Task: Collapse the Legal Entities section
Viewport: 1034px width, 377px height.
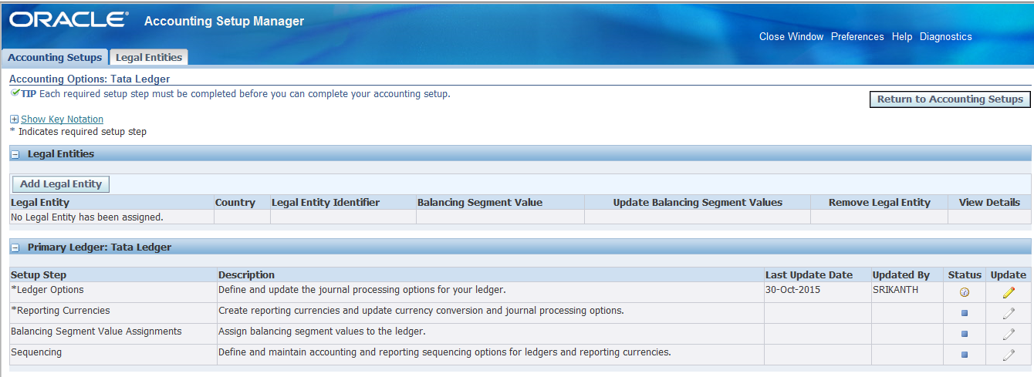Action: [x=15, y=154]
